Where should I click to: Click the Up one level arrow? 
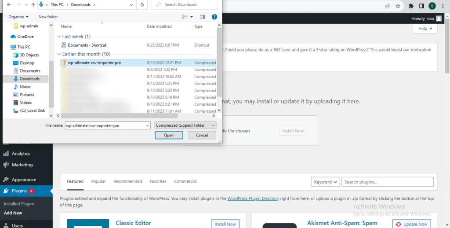(x=33, y=5)
